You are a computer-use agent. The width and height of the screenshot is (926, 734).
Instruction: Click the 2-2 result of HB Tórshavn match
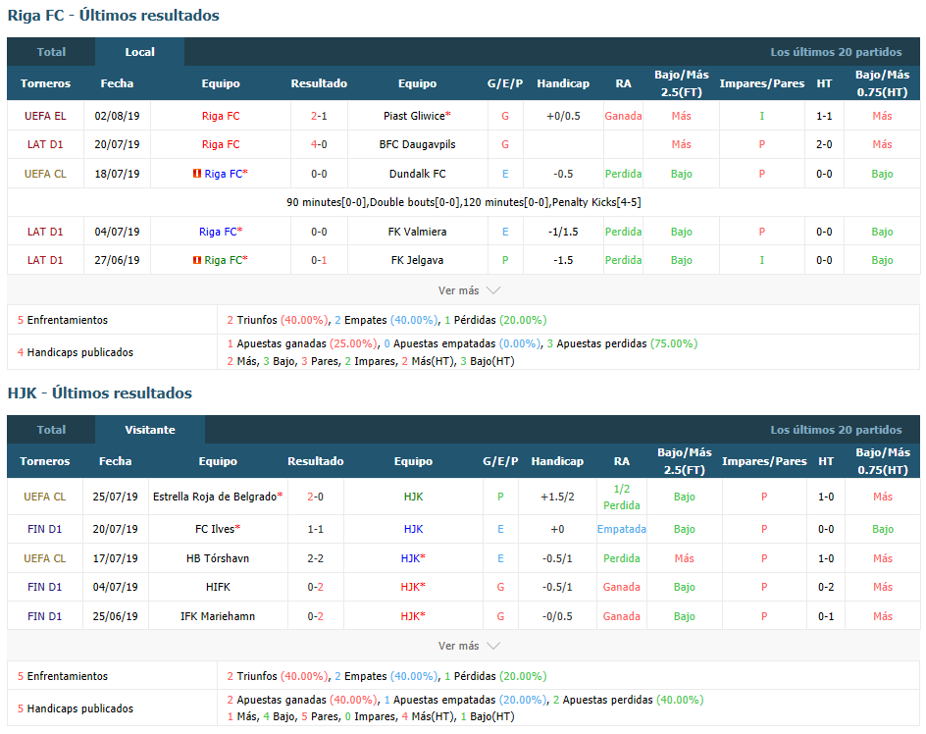[315, 558]
